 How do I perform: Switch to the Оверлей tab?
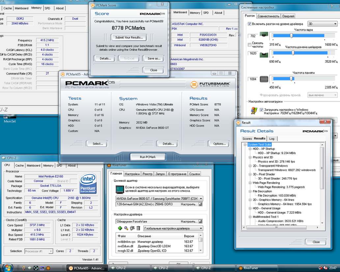coord(288,16)
